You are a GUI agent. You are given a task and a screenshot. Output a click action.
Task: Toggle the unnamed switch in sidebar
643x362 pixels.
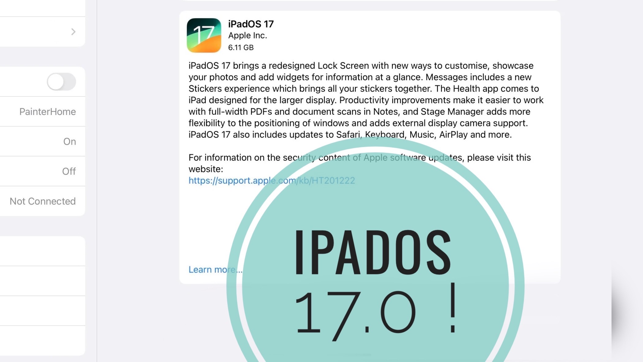click(61, 81)
